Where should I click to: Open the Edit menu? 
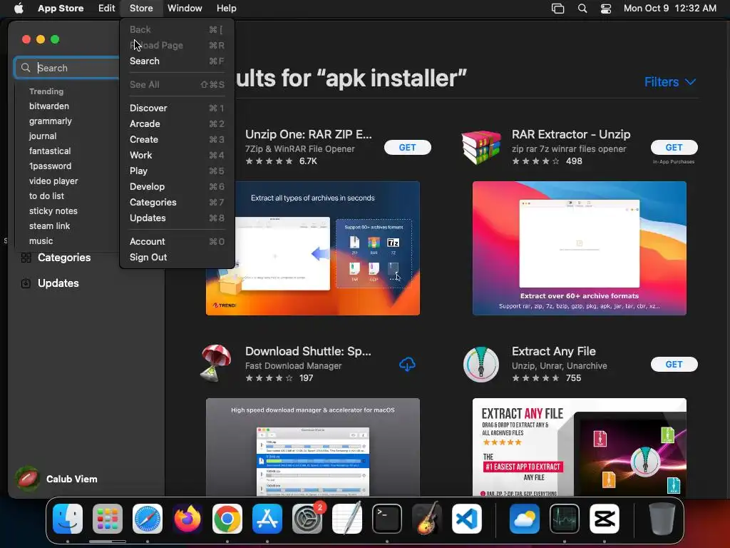(x=107, y=9)
